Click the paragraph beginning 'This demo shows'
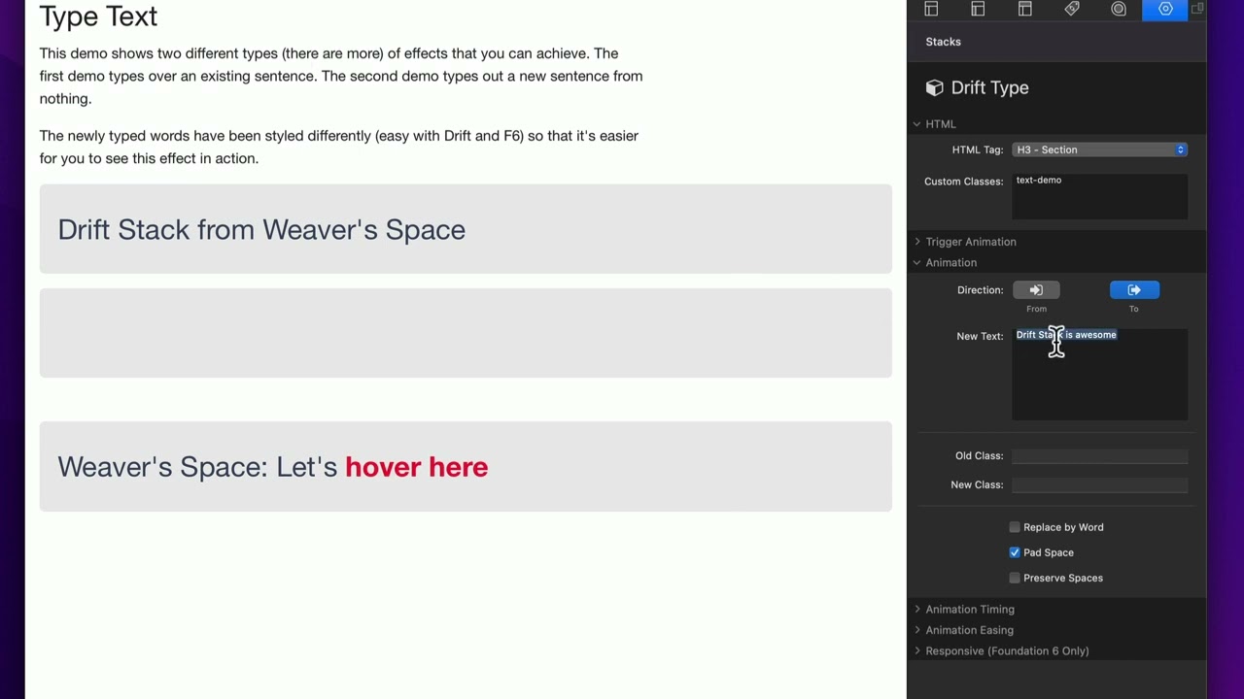The height and width of the screenshot is (699, 1244). 341,76
